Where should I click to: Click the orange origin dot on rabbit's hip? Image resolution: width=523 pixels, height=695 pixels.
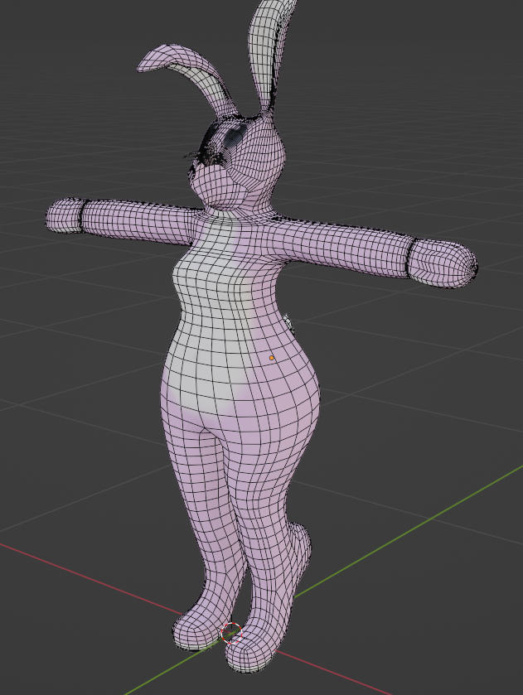click(x=272, y=358)
